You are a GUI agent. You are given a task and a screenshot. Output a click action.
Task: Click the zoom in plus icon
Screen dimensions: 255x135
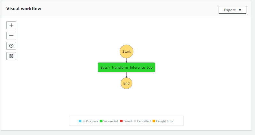click(x=11, y=25)
